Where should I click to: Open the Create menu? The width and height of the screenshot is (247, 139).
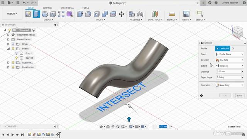49,20
